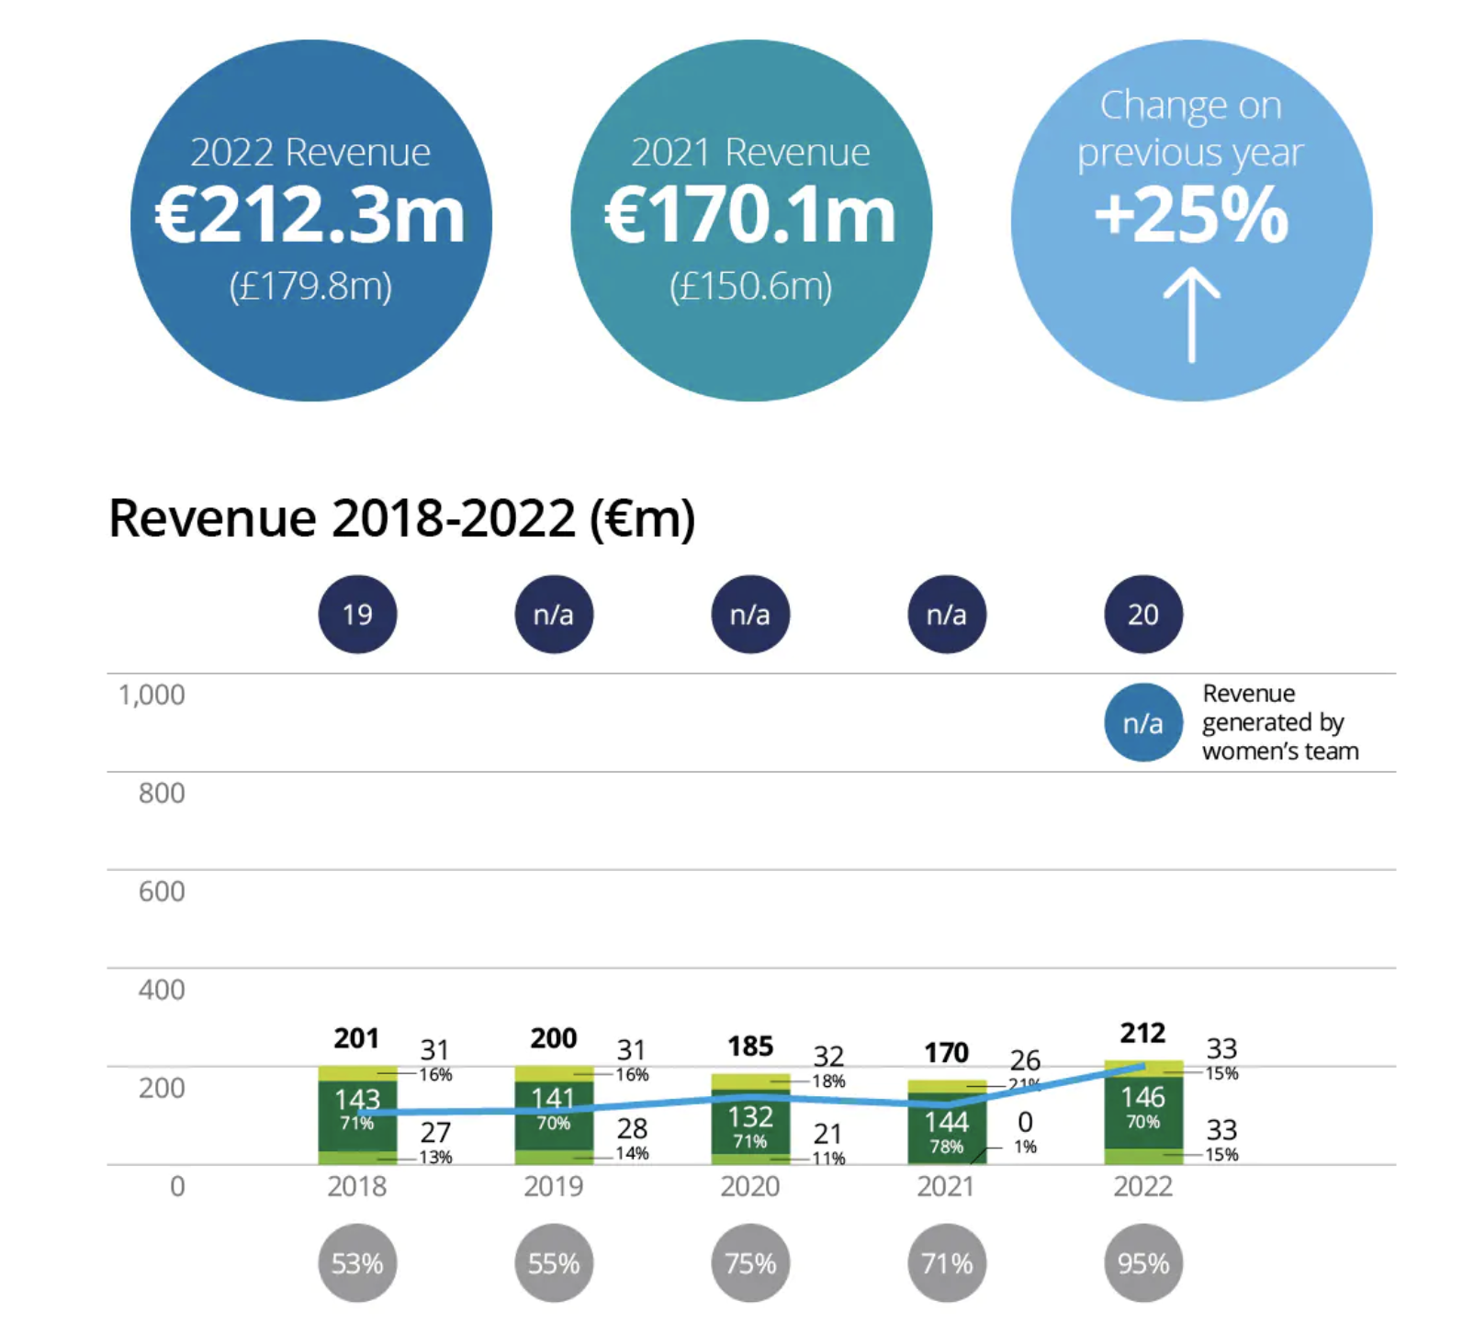
Task: Click the grey 75% circle under 2020
Action: (750, 1262)
